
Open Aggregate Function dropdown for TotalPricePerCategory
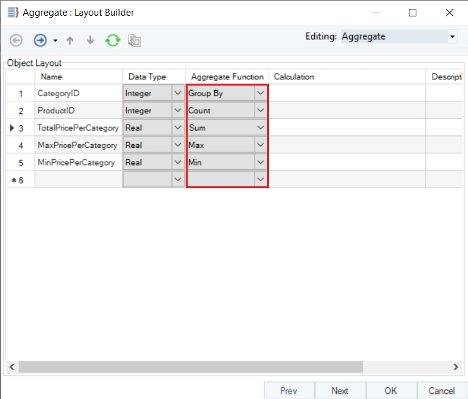[261, 128]
